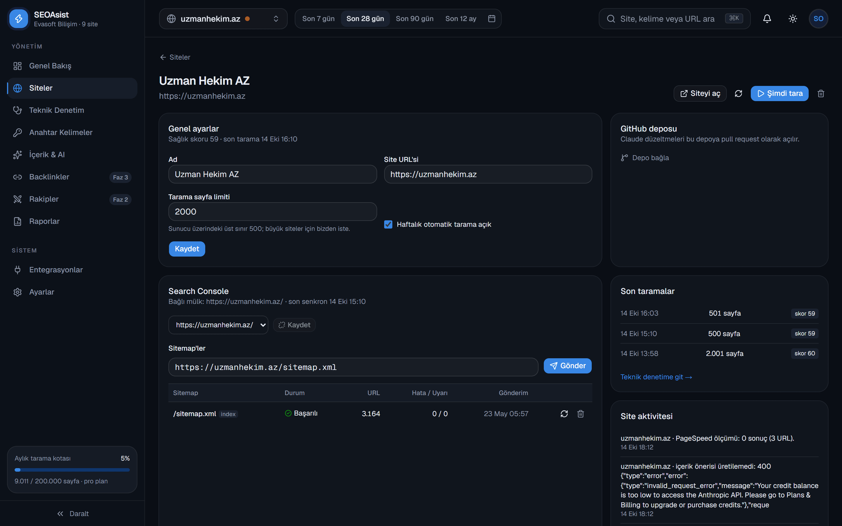Save general settings with blue Kaydet
The height and width of the screenshot is (526, 842).
(187, 249)
